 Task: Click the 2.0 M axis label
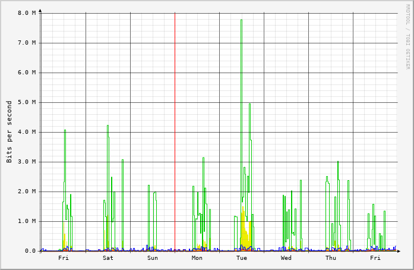[x=27, y=191]
